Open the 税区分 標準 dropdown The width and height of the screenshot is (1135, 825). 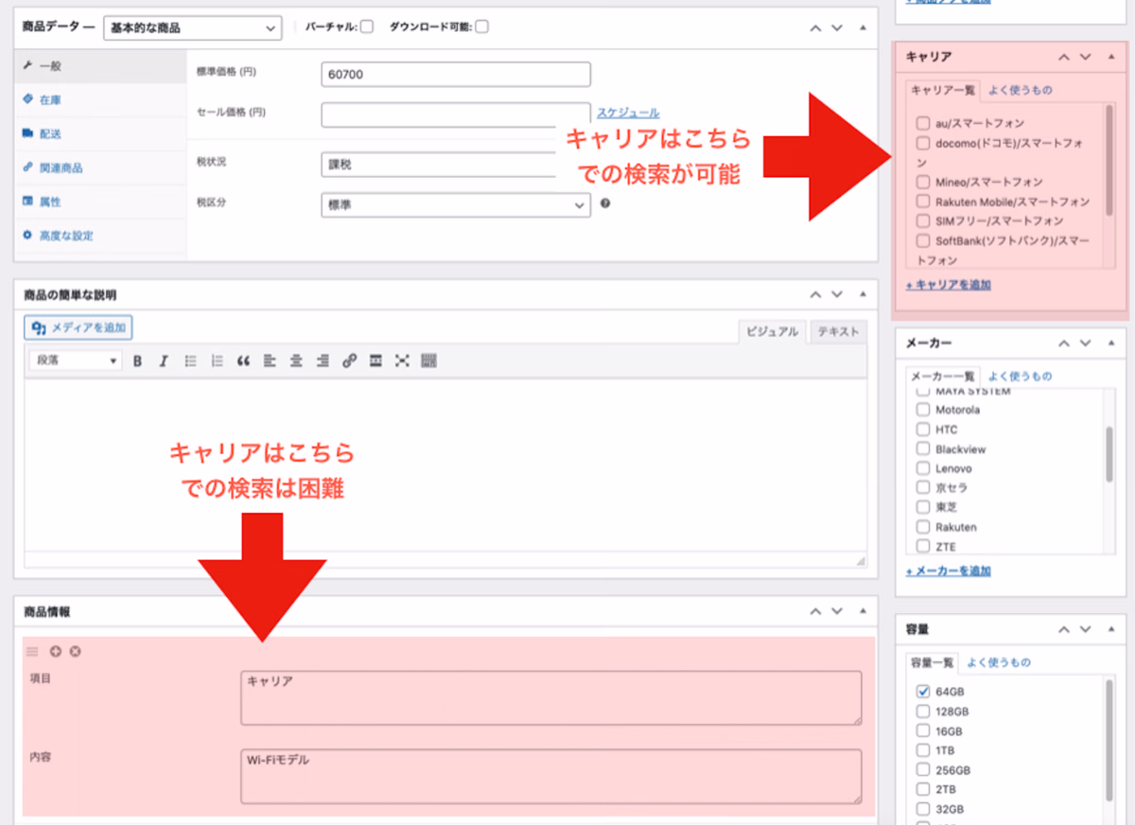pyautogui.click(x=456, y=204)
